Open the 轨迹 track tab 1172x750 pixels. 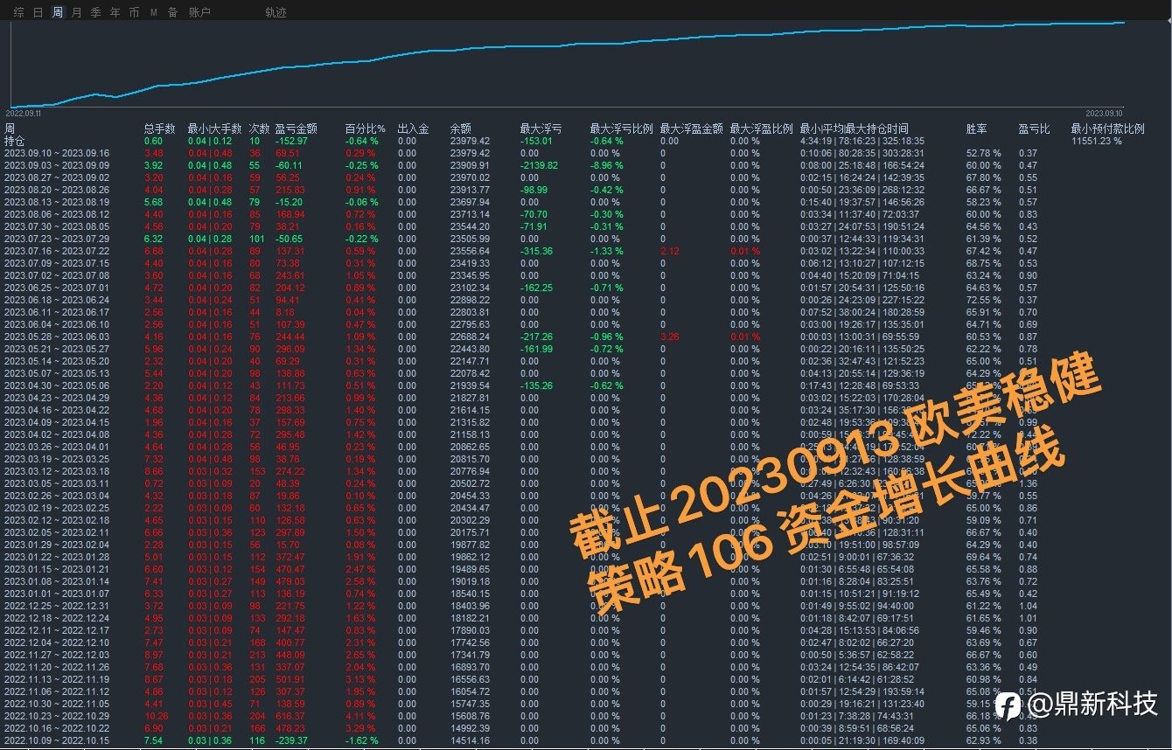click(x=276, y=12)
